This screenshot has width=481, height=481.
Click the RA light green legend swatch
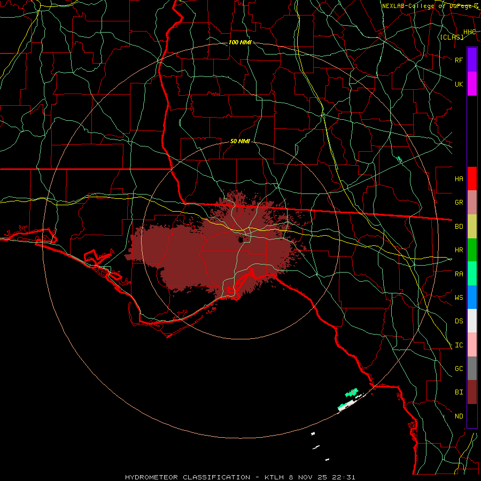coord(472,274)
